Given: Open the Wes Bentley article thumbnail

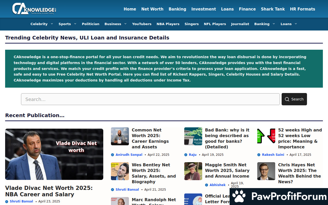Looking at the screenshot, I should (x=120, y=171).
